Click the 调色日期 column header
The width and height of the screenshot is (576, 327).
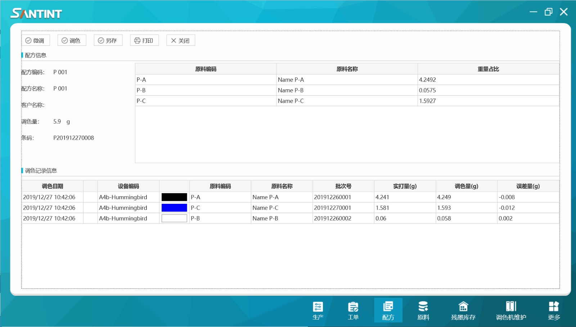53,186
